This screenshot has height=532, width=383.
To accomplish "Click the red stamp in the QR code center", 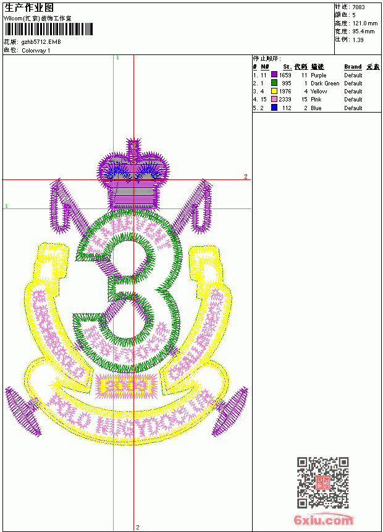I will pyautogui.click(x=322, y=483).
